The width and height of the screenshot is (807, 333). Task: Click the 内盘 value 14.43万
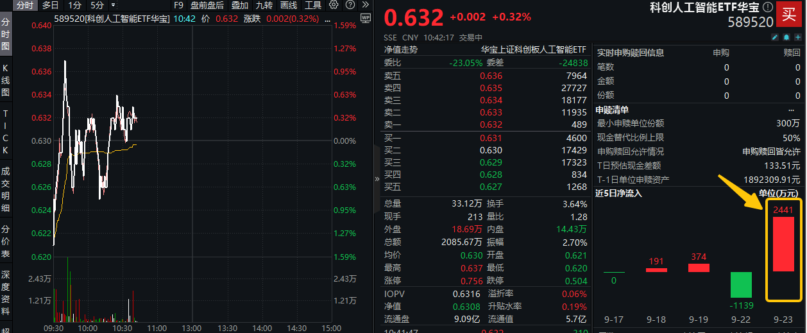point(572,229)
